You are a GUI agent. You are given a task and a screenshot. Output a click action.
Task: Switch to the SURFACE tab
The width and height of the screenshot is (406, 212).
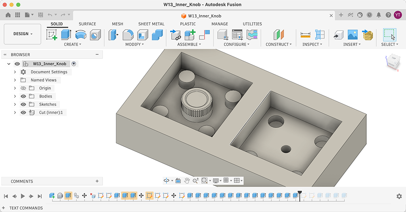coord(87,24)
